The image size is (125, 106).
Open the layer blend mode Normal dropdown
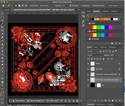point(95,55)
